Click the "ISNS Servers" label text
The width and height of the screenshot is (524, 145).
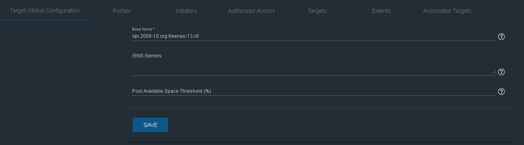tap(147, 56)
